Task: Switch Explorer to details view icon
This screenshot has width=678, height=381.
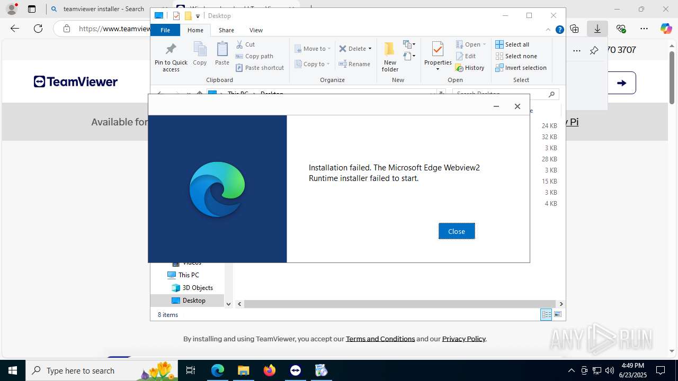Action: coord(546,315)
